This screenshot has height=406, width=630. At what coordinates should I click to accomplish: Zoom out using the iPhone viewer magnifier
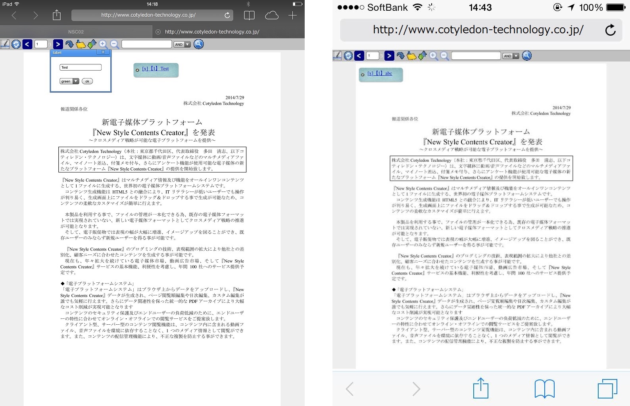click(x=445, y=56)
